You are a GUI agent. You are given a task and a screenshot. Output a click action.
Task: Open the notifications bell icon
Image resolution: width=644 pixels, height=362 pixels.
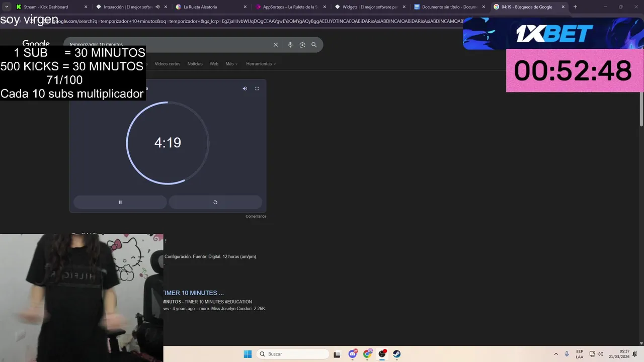tap(635, 354)
